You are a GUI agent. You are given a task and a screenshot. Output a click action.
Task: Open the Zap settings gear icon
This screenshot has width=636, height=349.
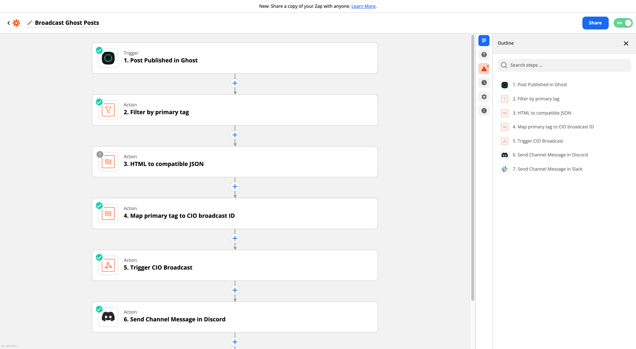pos(484,97)
